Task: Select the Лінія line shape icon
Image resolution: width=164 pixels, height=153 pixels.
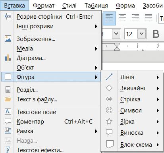Action: pyautogui.click(x=109, y=77)
